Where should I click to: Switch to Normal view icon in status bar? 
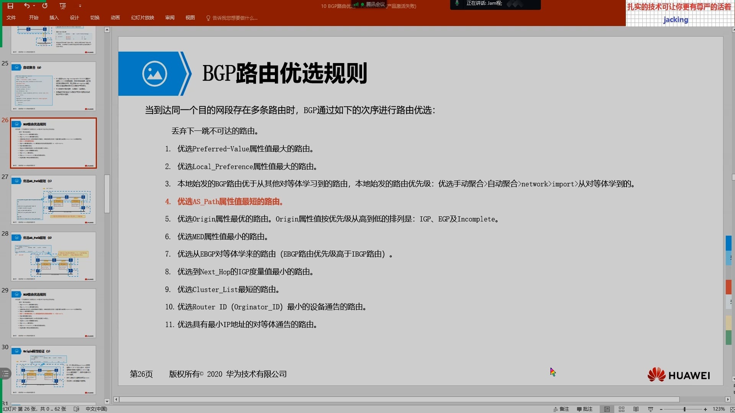(x=607, y=409)
